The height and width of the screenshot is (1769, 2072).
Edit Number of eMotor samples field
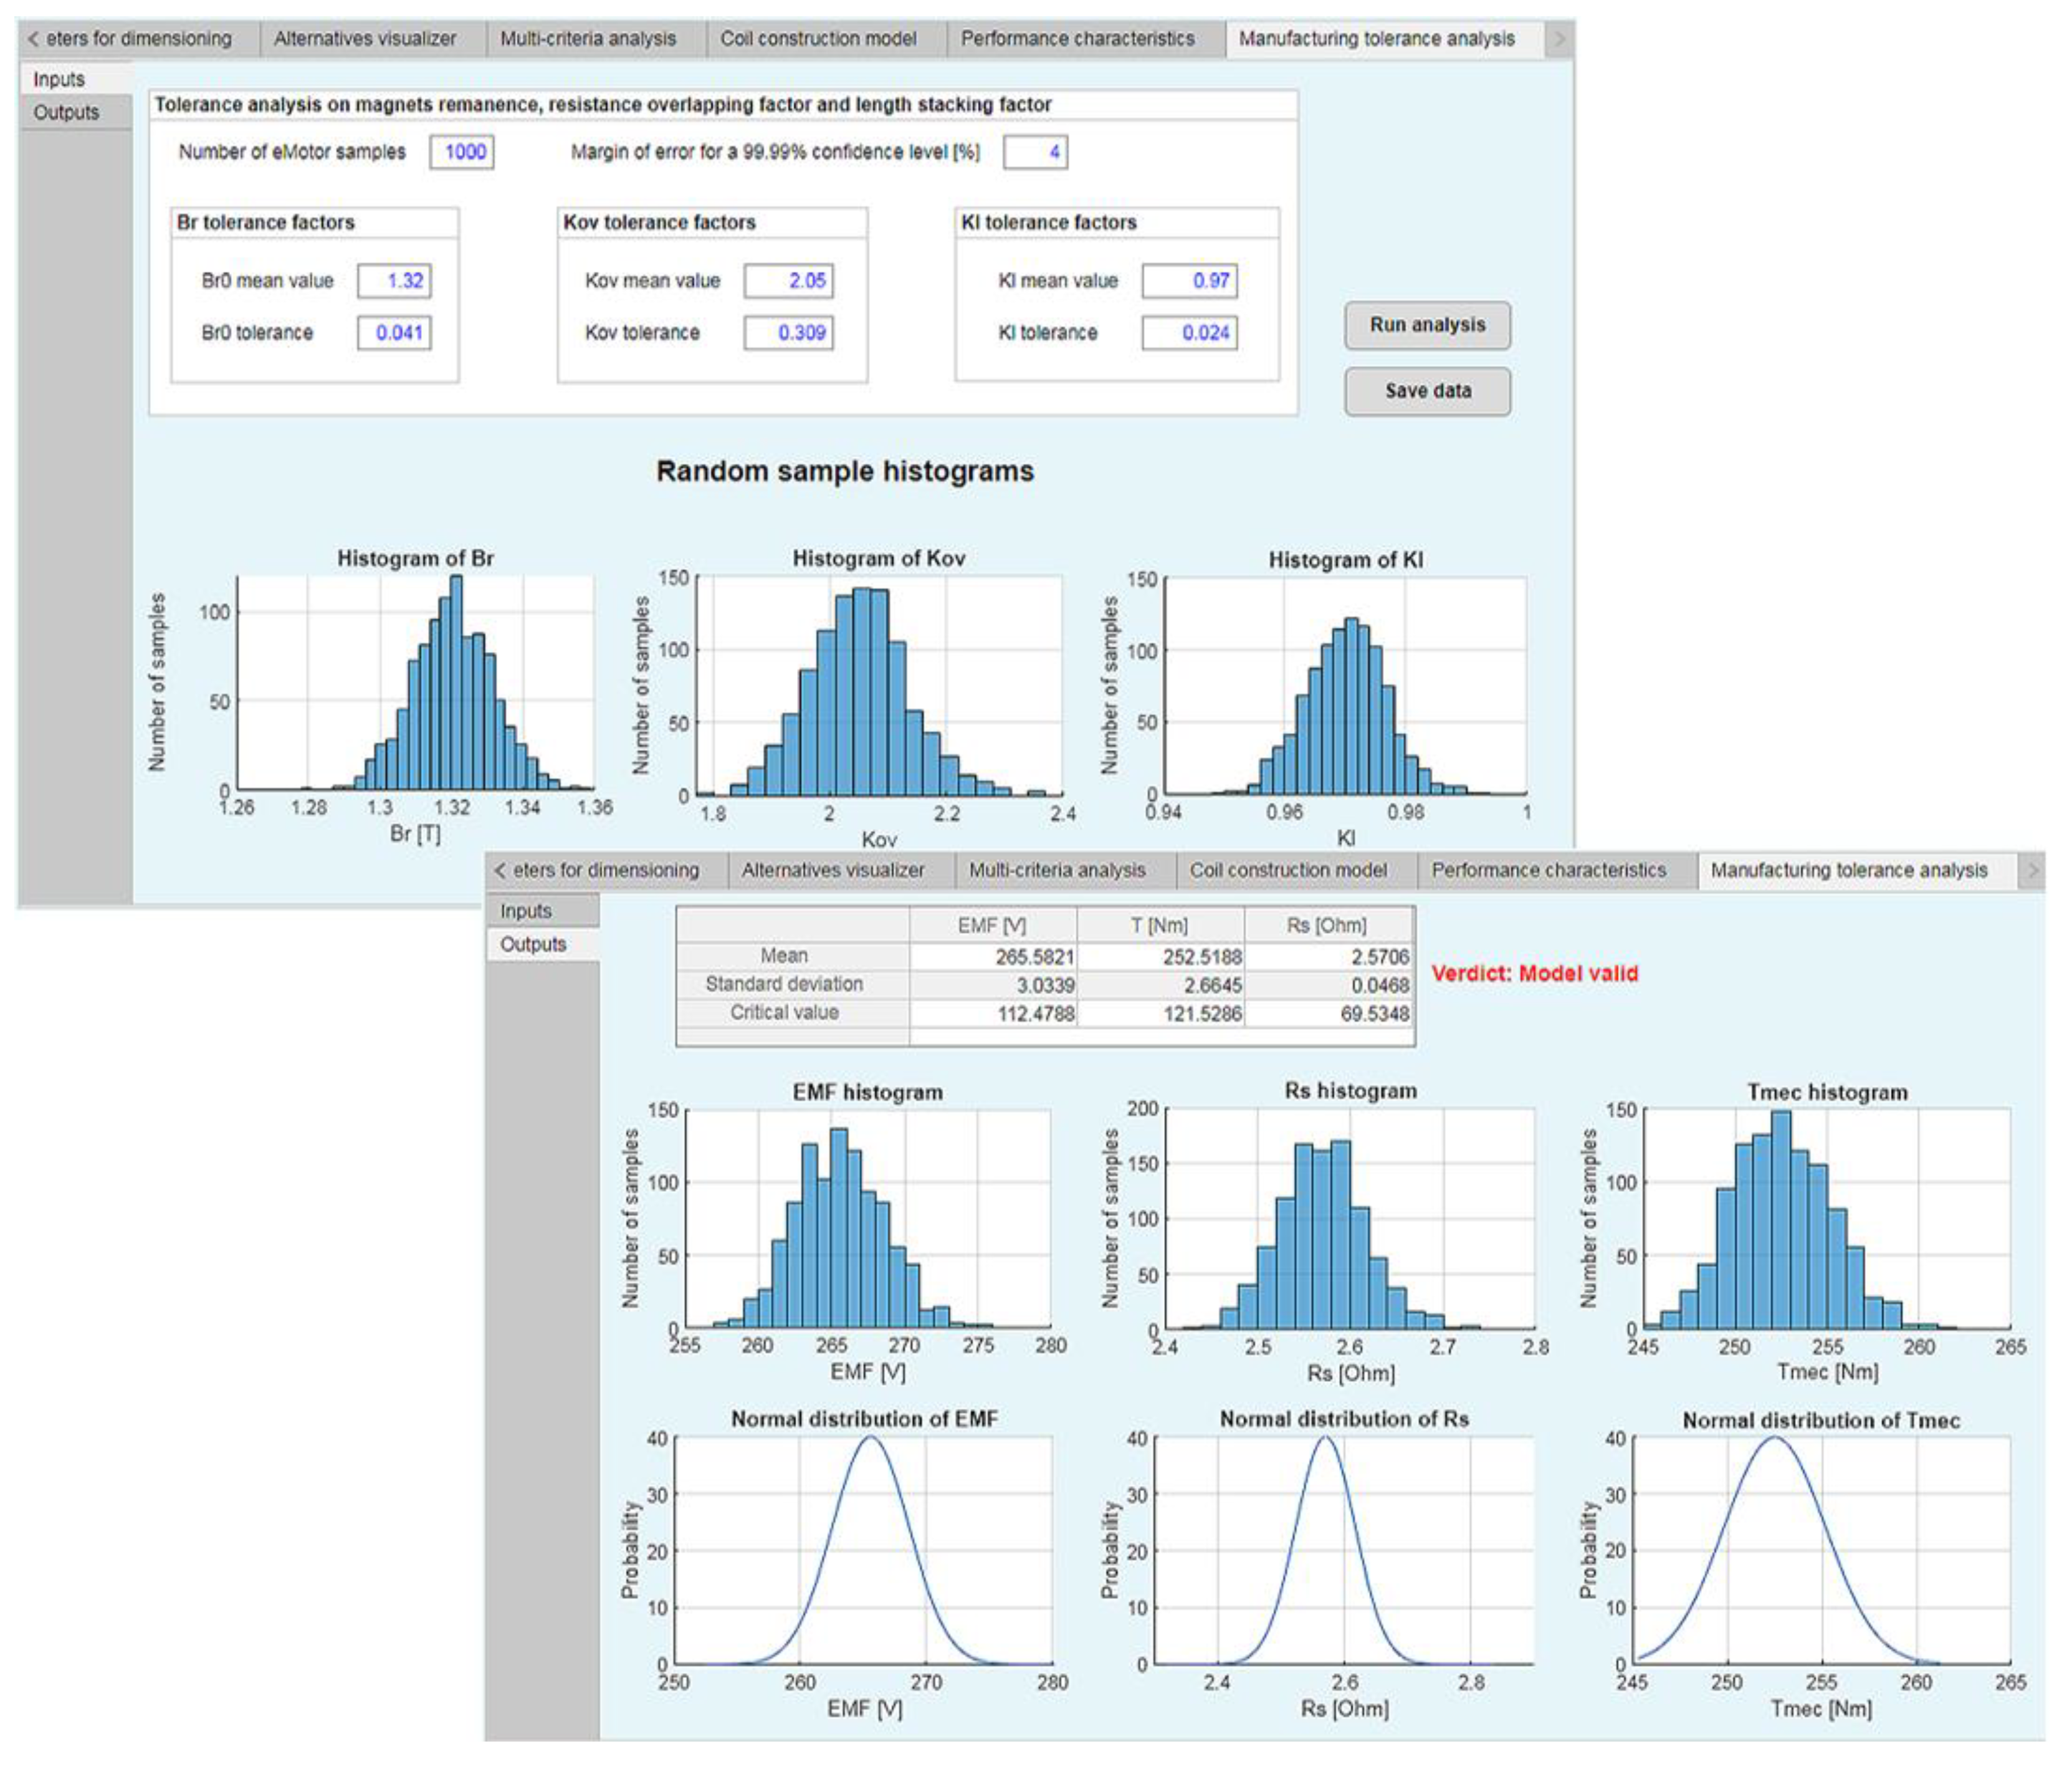click(x=462, y=152)
